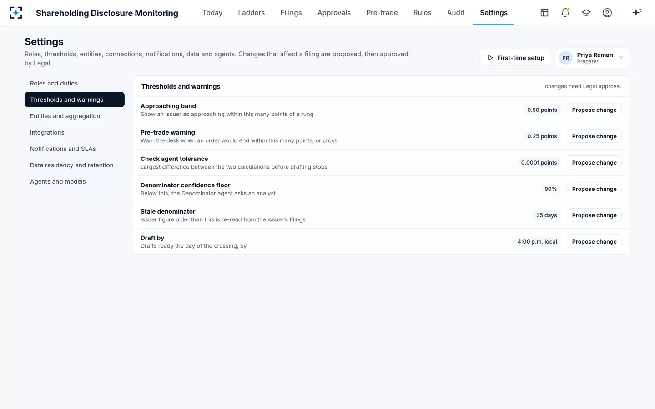The height and width of the screenshot is (409, 655).
Task: Click the 90% confidence value
Action: (551, 189)
